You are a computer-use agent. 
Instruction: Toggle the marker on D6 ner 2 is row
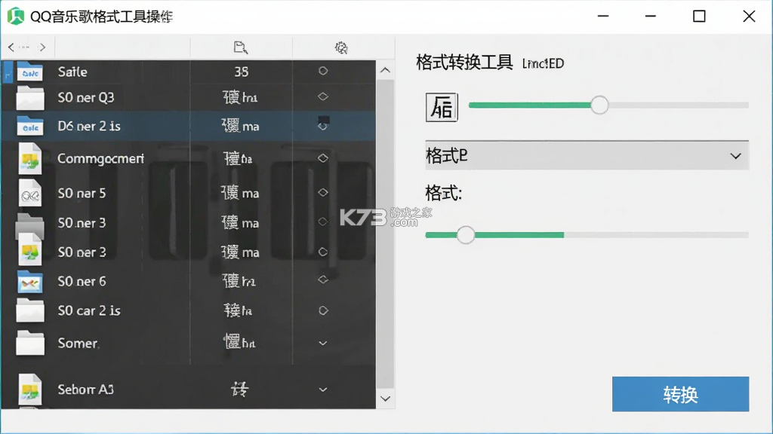click(x=323, y=124)
